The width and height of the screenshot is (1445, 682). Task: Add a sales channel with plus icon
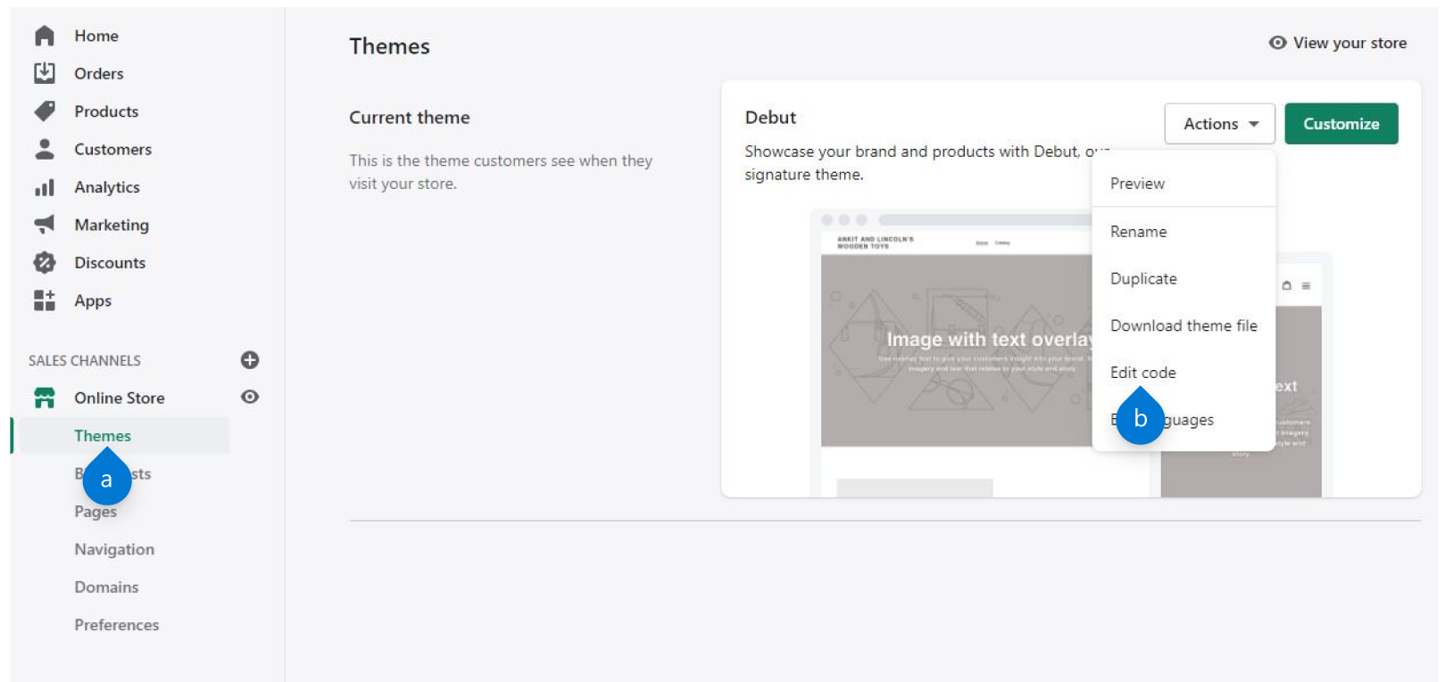coord(250,360)
